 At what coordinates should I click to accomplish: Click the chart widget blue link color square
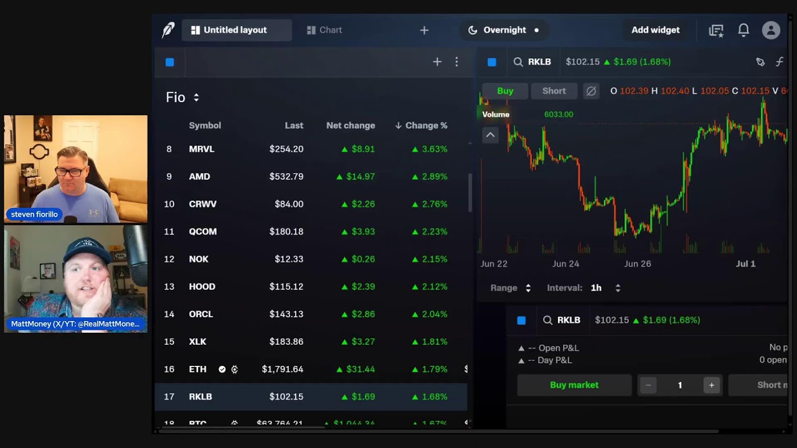(492, 62)
